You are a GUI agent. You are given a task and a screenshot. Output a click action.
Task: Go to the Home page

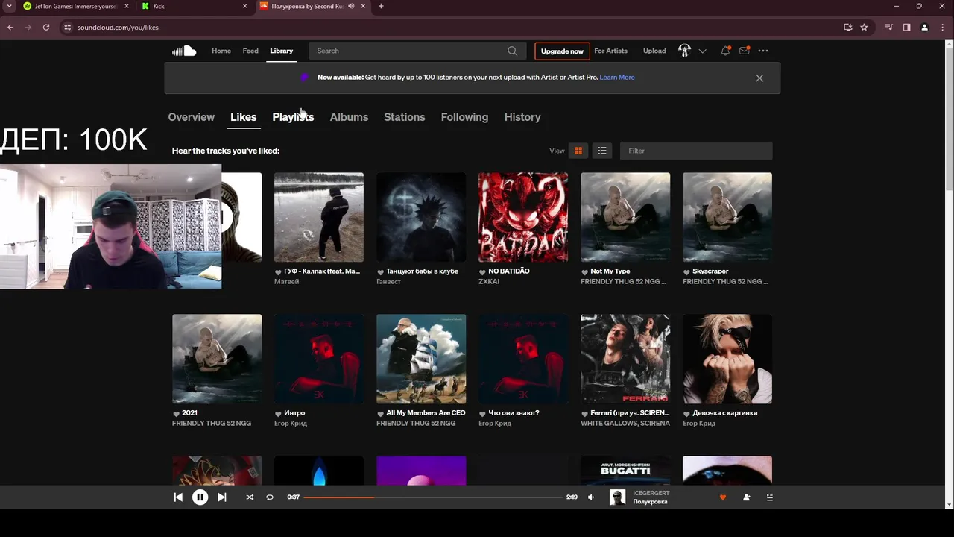[221, 51]
